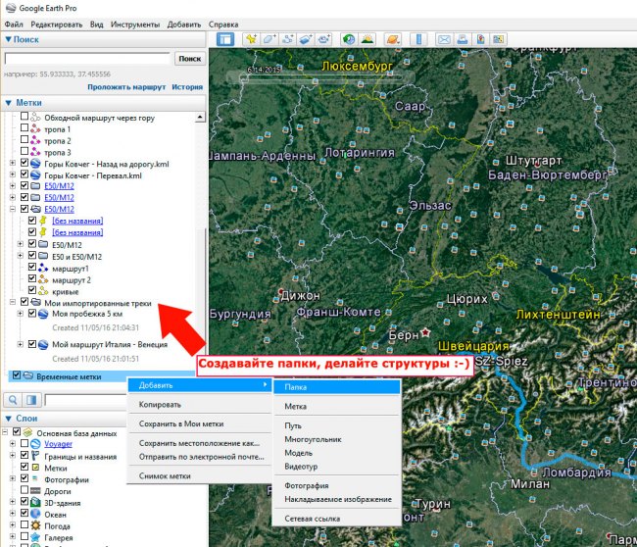Collapse the Поиск panel triangle
The image size is (637, 547).
[8, 39]
